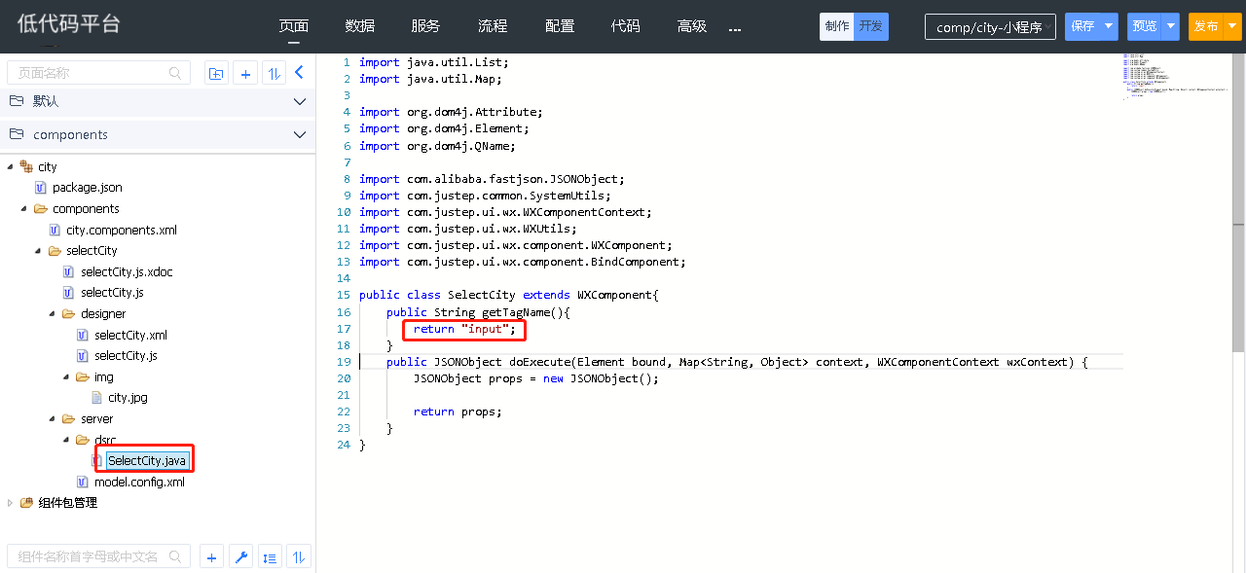Click the new folder icon beside page search

pyautogui.click(x=216, y=73)
